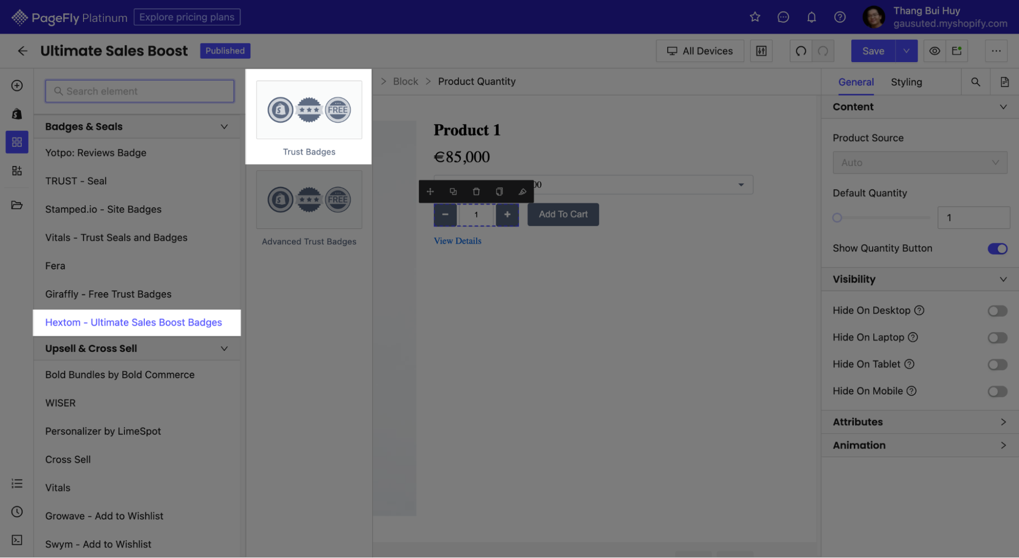1019x558 pixels.
Task: Open the saved sections folder icon
Action: (17, 205)
